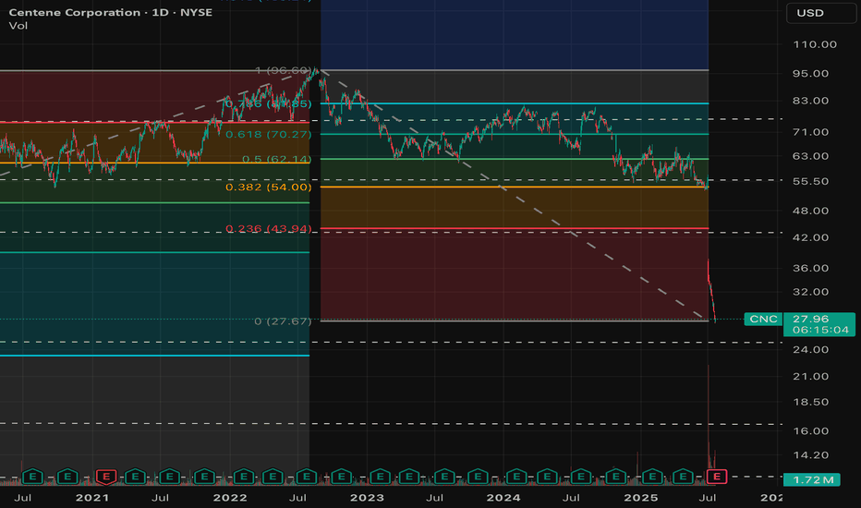Image resolution: width=861 pixels, height=508 pixels.
Task: Click the 63.00 price scale label
Action: coord(810,156)
